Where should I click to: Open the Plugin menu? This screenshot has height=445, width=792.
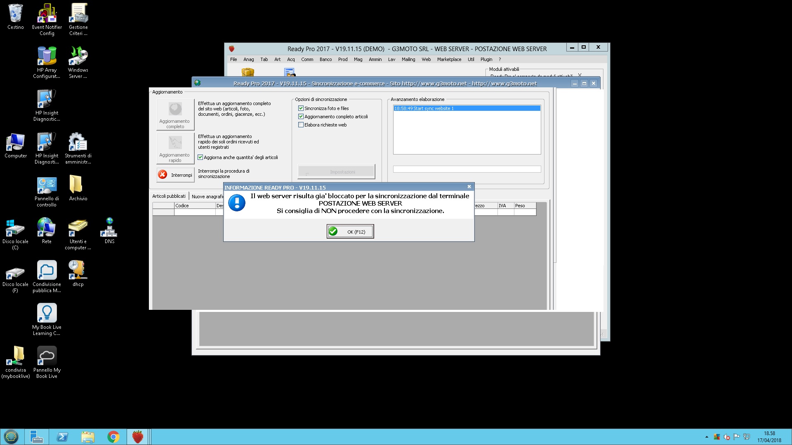coord(486,59)
